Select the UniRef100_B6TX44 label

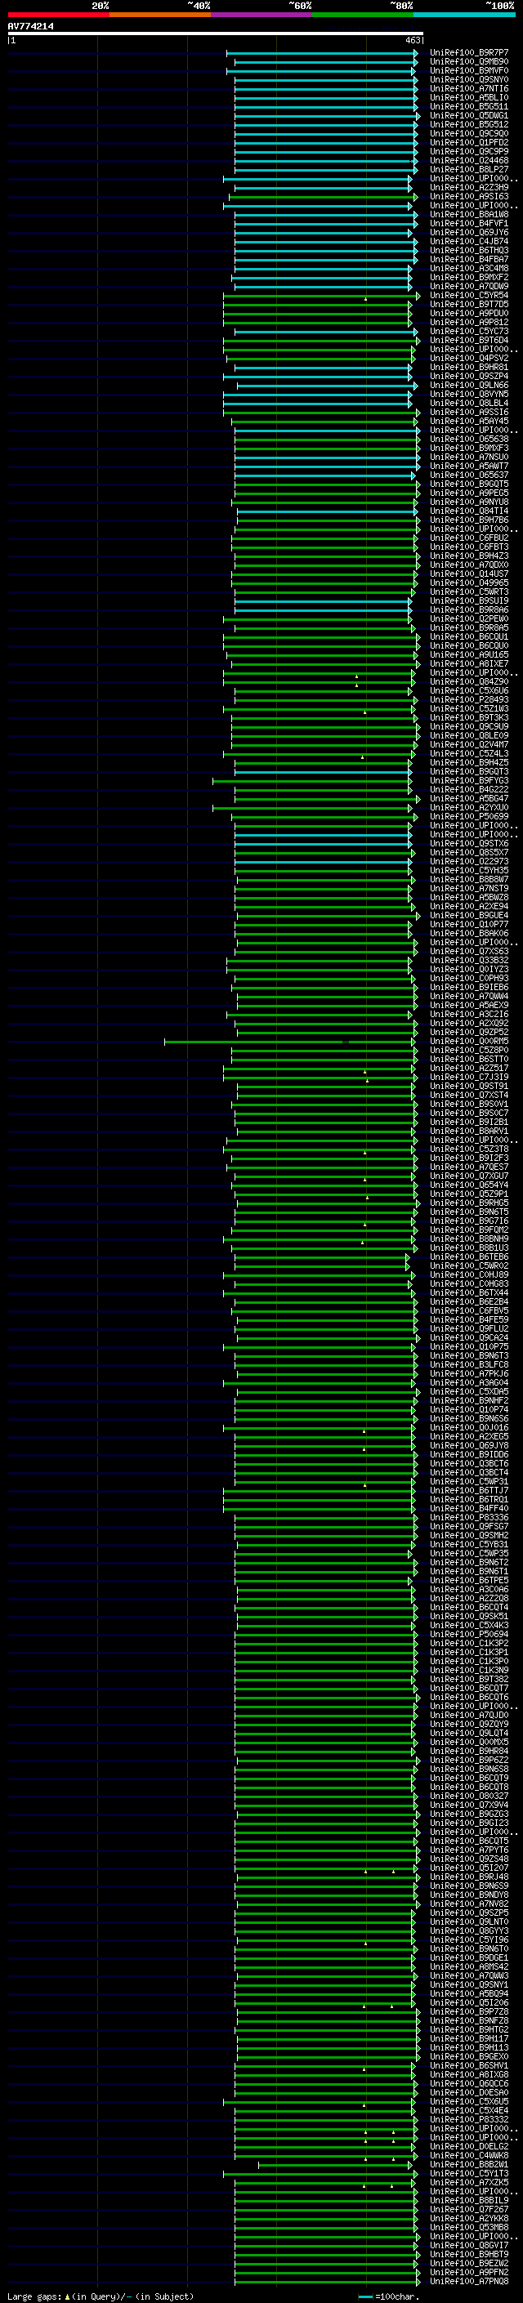coord(469,1292)
